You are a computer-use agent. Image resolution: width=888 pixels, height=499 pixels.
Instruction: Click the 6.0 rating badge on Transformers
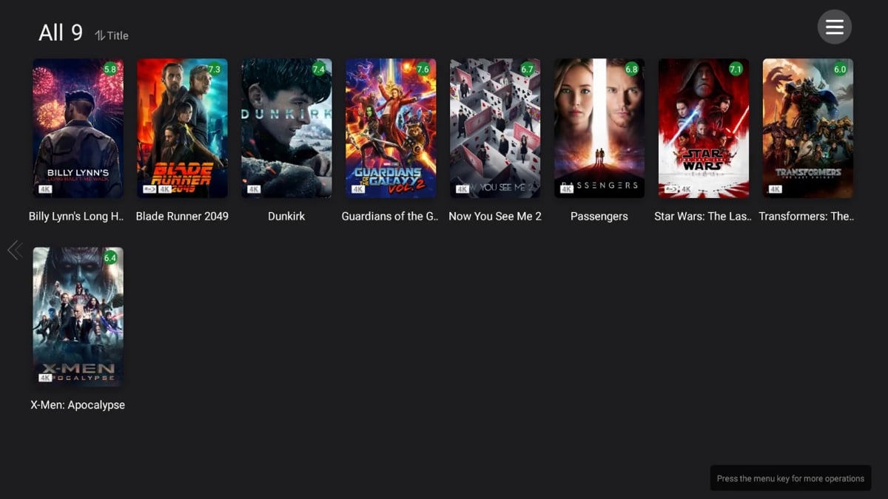841,69
